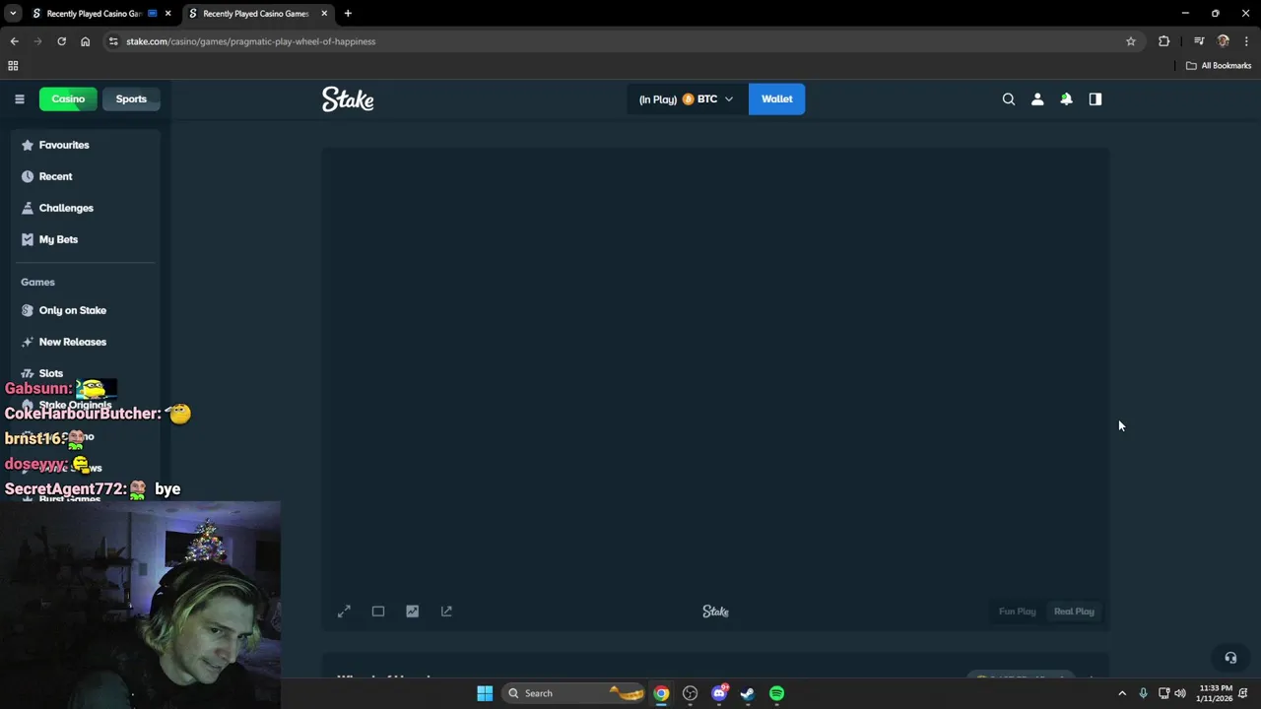Select the Casino tab
The image size is (1261, 709).
tap(68, 98)
